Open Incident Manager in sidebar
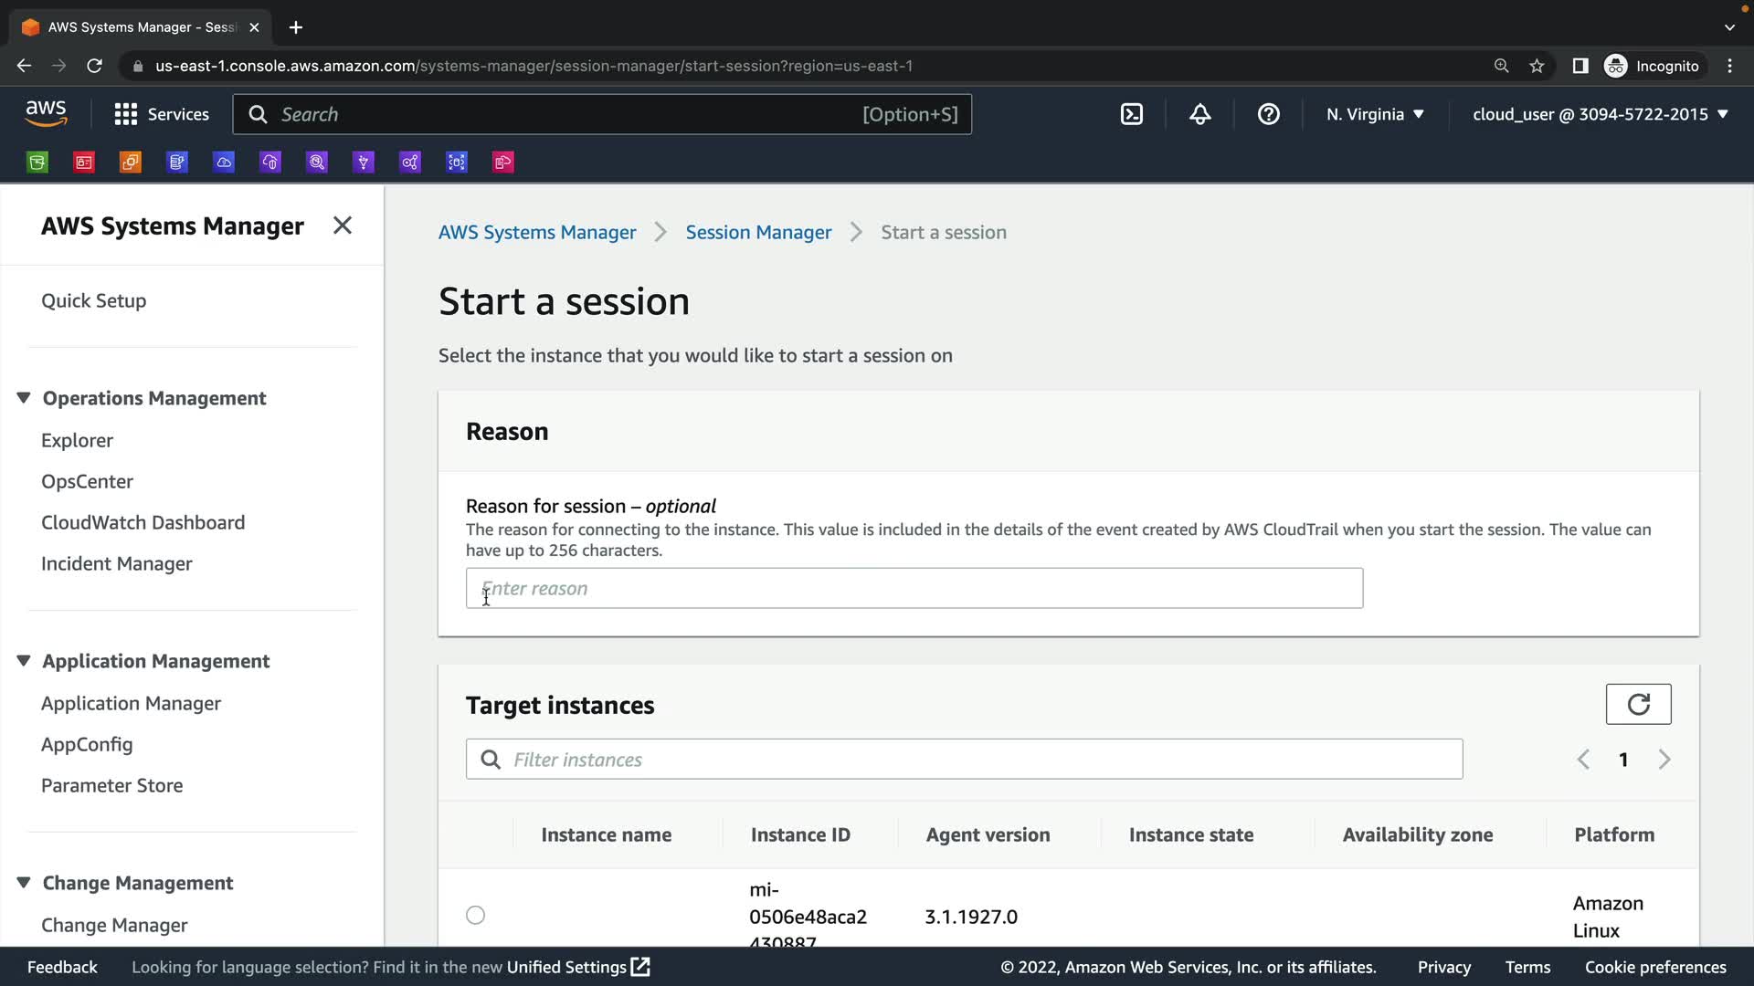 tap(116, 563)
